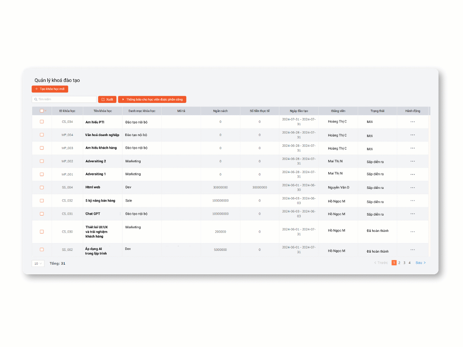The height and width of the screenshot is (347, 463).
Task: Go to page 3 in pagination
Action: [404, 263]
